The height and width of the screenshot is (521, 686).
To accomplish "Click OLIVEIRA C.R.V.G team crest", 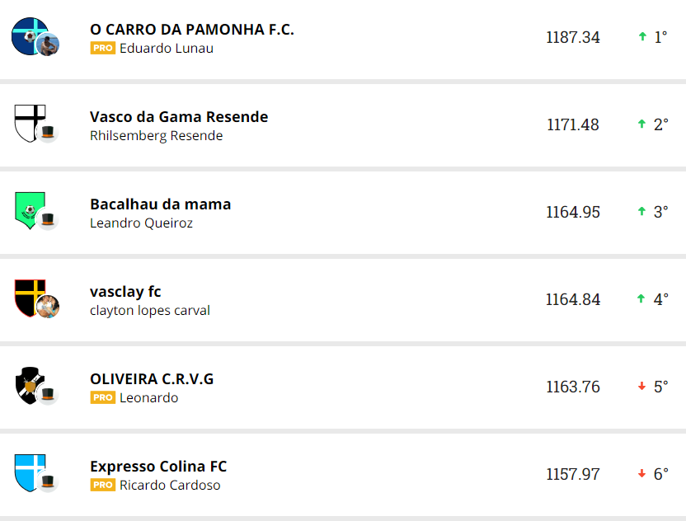I will pyautogui.click(x=28, y=383).
